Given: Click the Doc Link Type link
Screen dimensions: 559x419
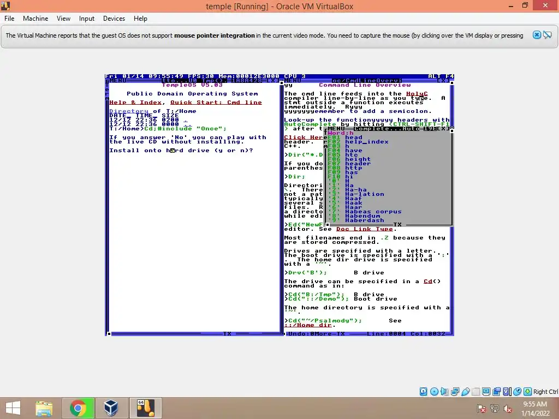Looking at the screenshot, I should pyautogui.click(x=364, y=229).
